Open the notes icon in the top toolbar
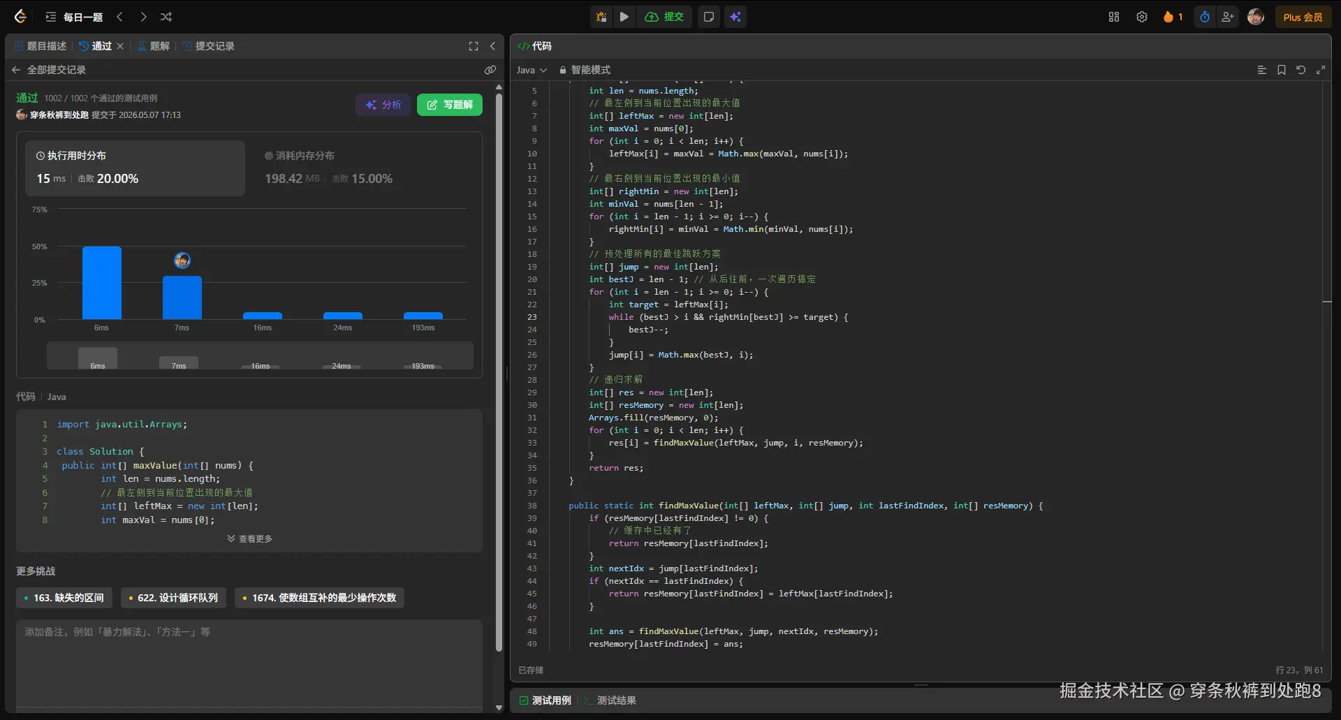The height and width of the screenshot is (720, 1341). pyautogui.click(x=709, y=17)
